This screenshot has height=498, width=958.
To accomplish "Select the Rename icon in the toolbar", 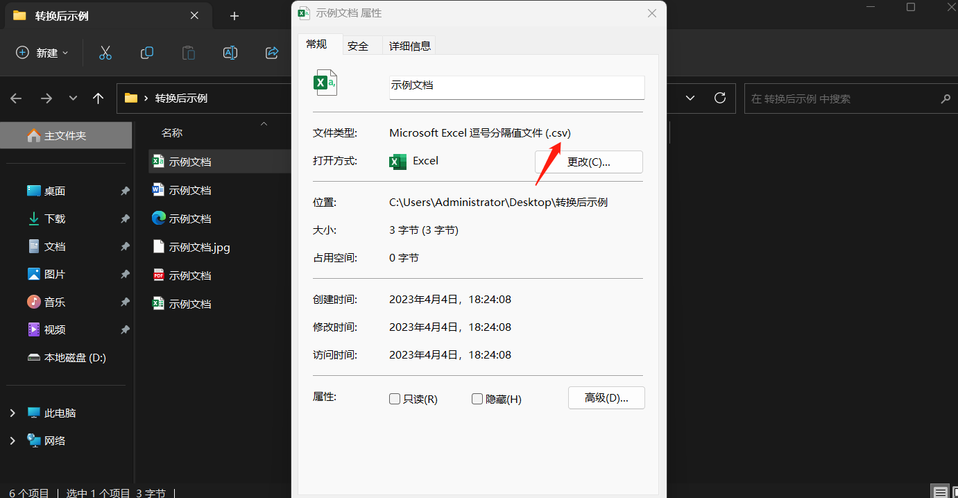I will click(230, 53).
